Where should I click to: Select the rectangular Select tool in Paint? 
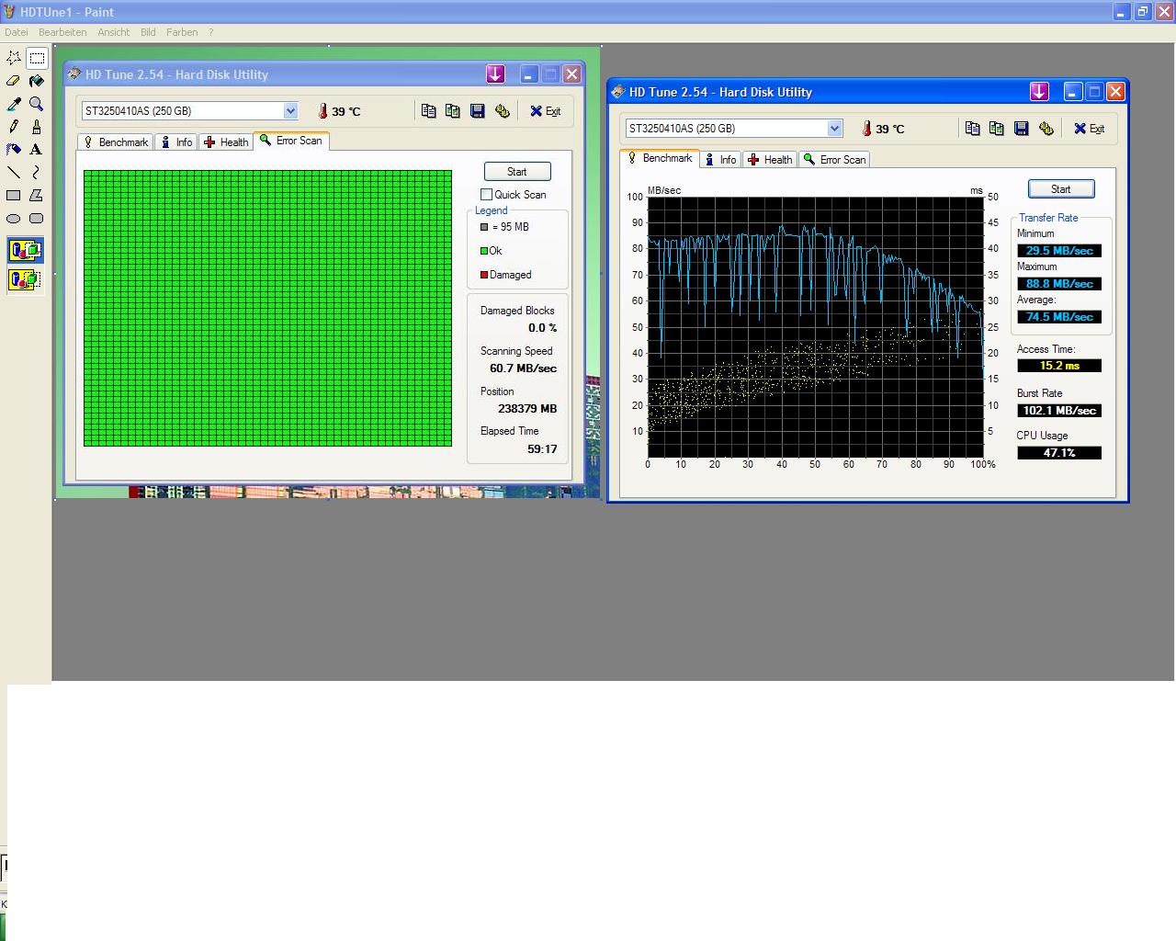(x=37, y=58)
